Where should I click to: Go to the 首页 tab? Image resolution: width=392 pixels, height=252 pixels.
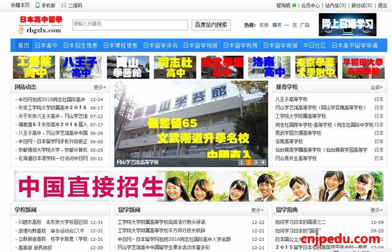click(x=24, y=45)
